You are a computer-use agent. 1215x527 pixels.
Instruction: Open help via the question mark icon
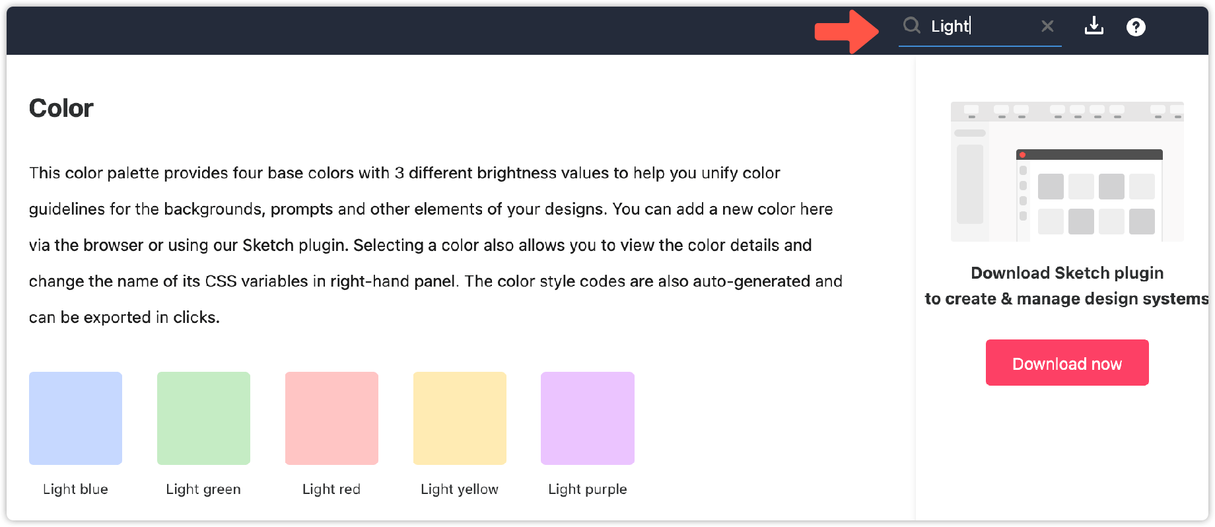(1136, 27)
